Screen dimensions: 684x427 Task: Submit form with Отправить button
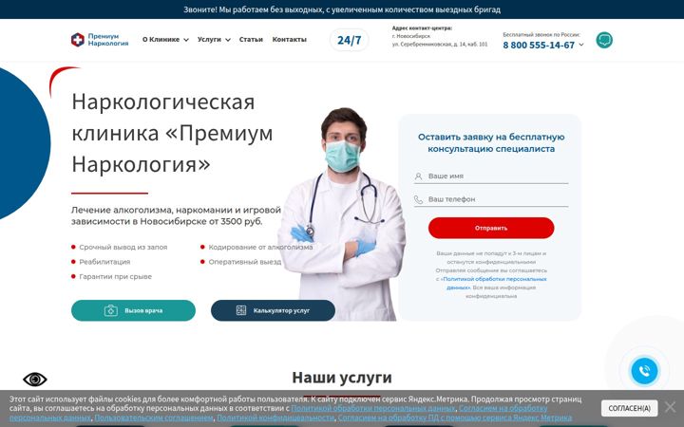(x=491, y=228)
